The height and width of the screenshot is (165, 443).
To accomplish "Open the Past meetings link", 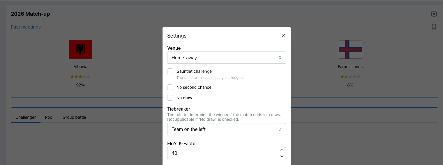I will point(26,27).
